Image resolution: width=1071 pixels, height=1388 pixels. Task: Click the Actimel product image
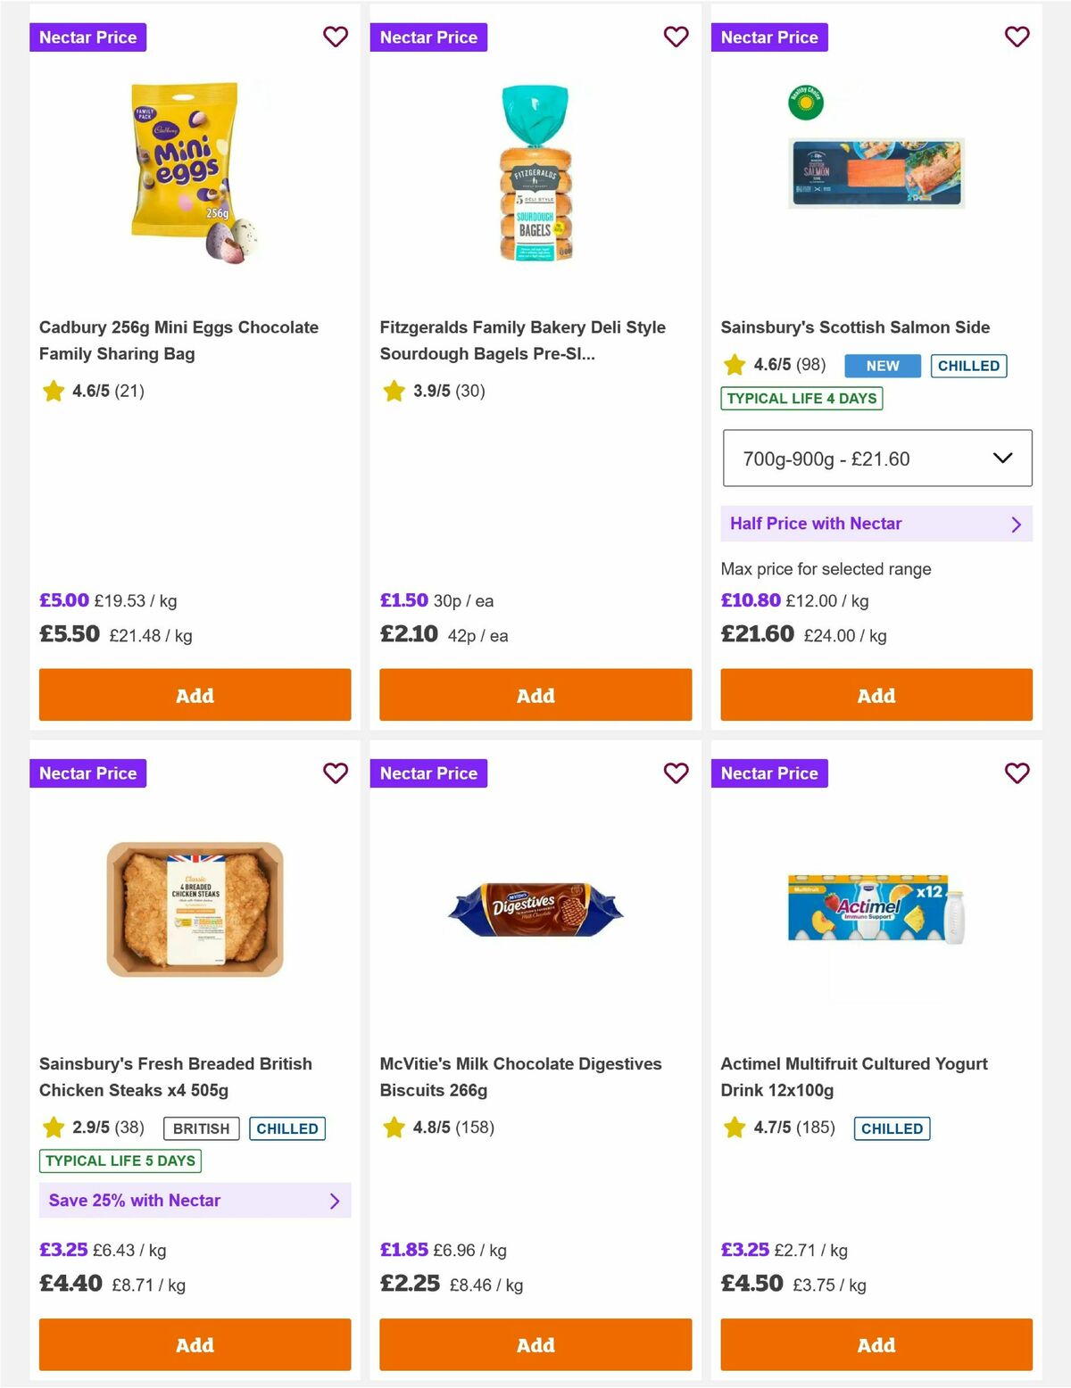pos(876,908)
